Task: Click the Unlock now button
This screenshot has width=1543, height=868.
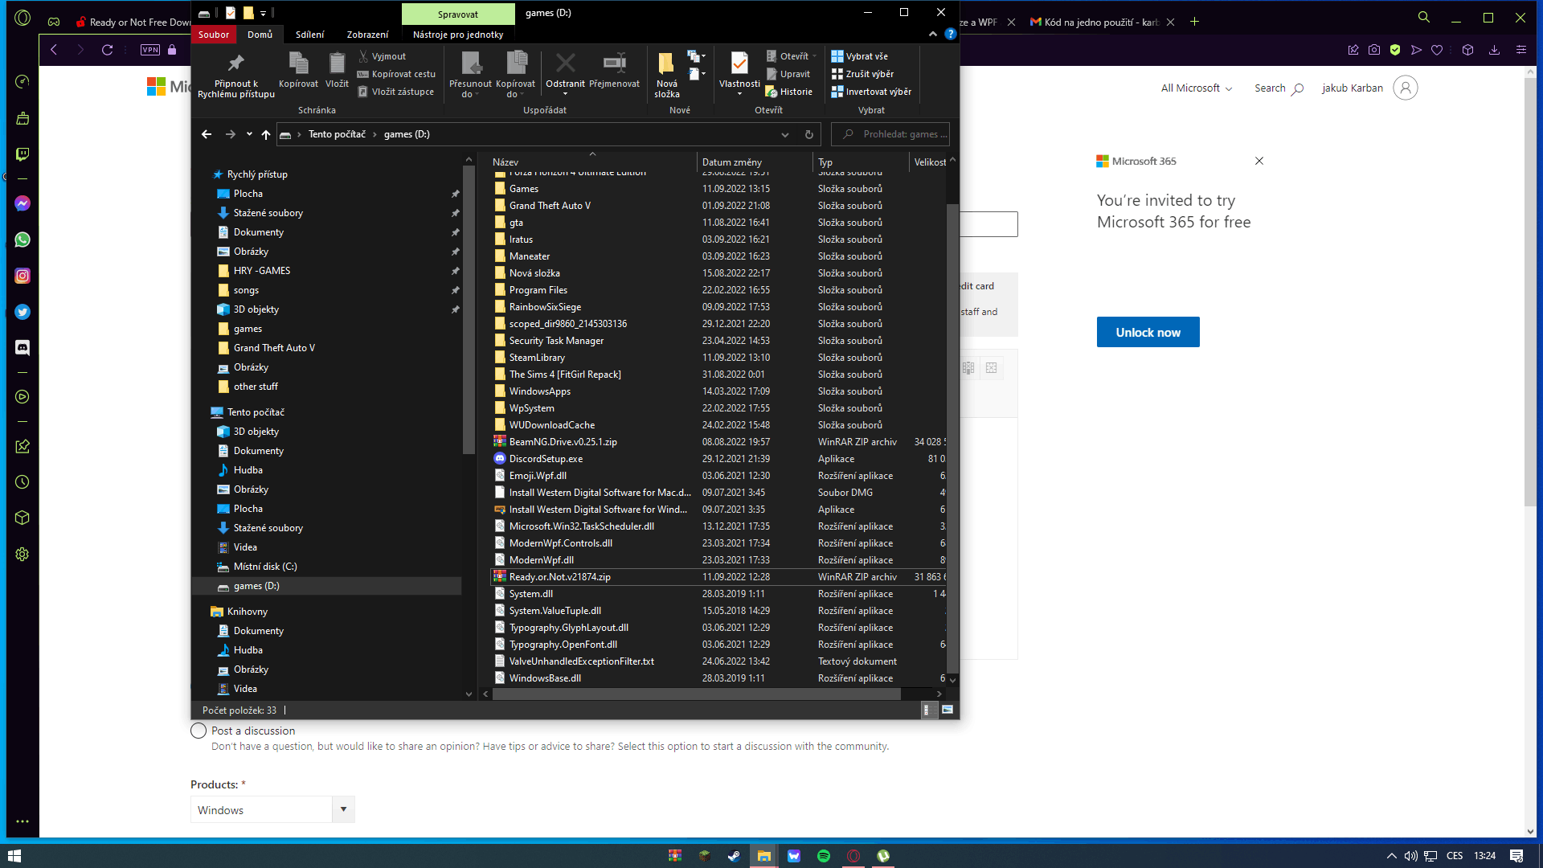Action: (1148, 332)
